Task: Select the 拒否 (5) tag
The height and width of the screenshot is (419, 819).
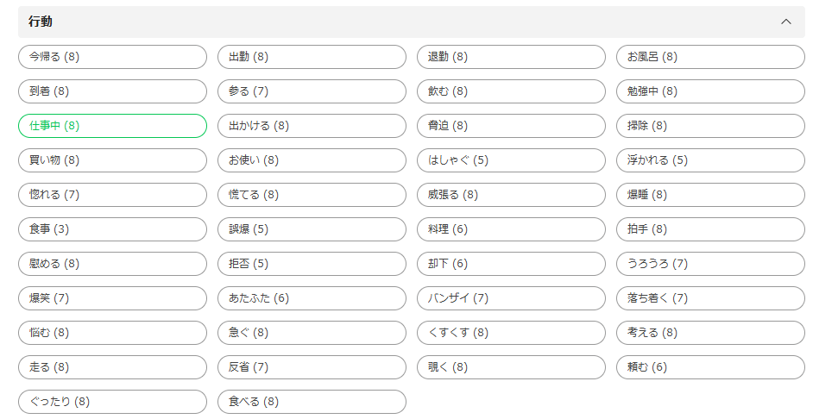Action: click(312, 264)
